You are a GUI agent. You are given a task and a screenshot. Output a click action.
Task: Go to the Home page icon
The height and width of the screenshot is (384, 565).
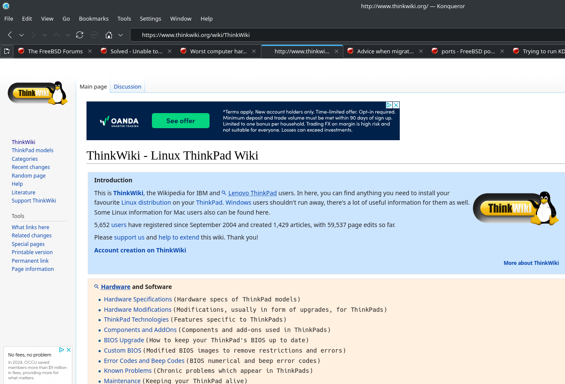109,35
